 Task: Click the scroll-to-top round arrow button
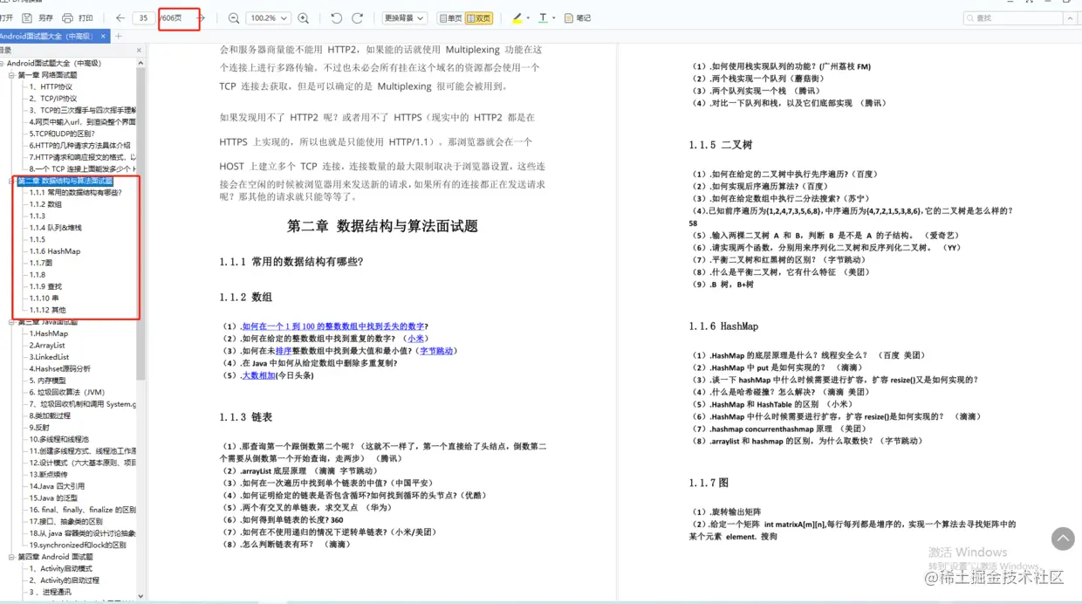click(1063, 539)
